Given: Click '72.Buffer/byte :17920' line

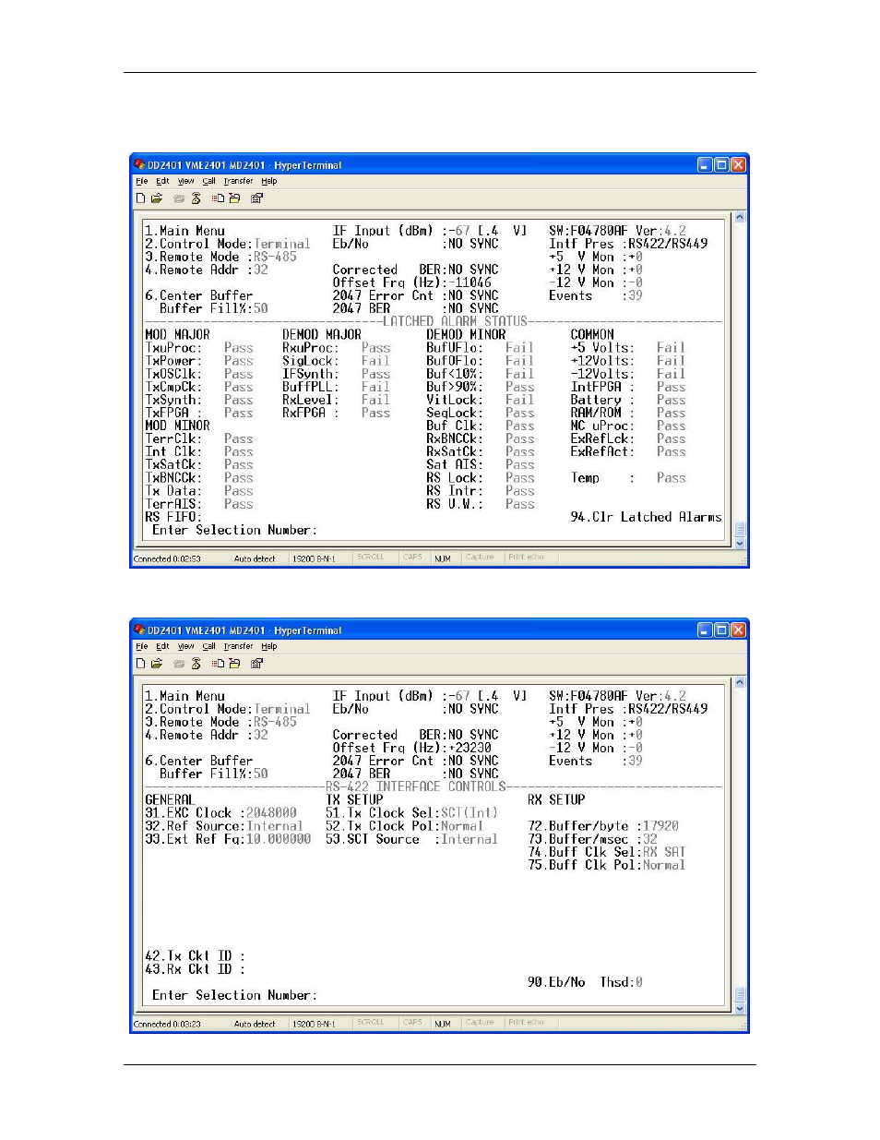Looking at the screenshot, I should click(603, 825).
